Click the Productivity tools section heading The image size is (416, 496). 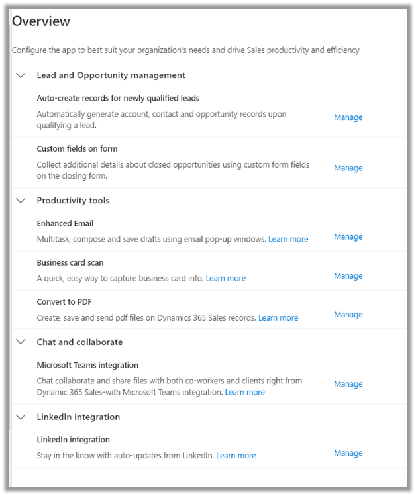73,201
